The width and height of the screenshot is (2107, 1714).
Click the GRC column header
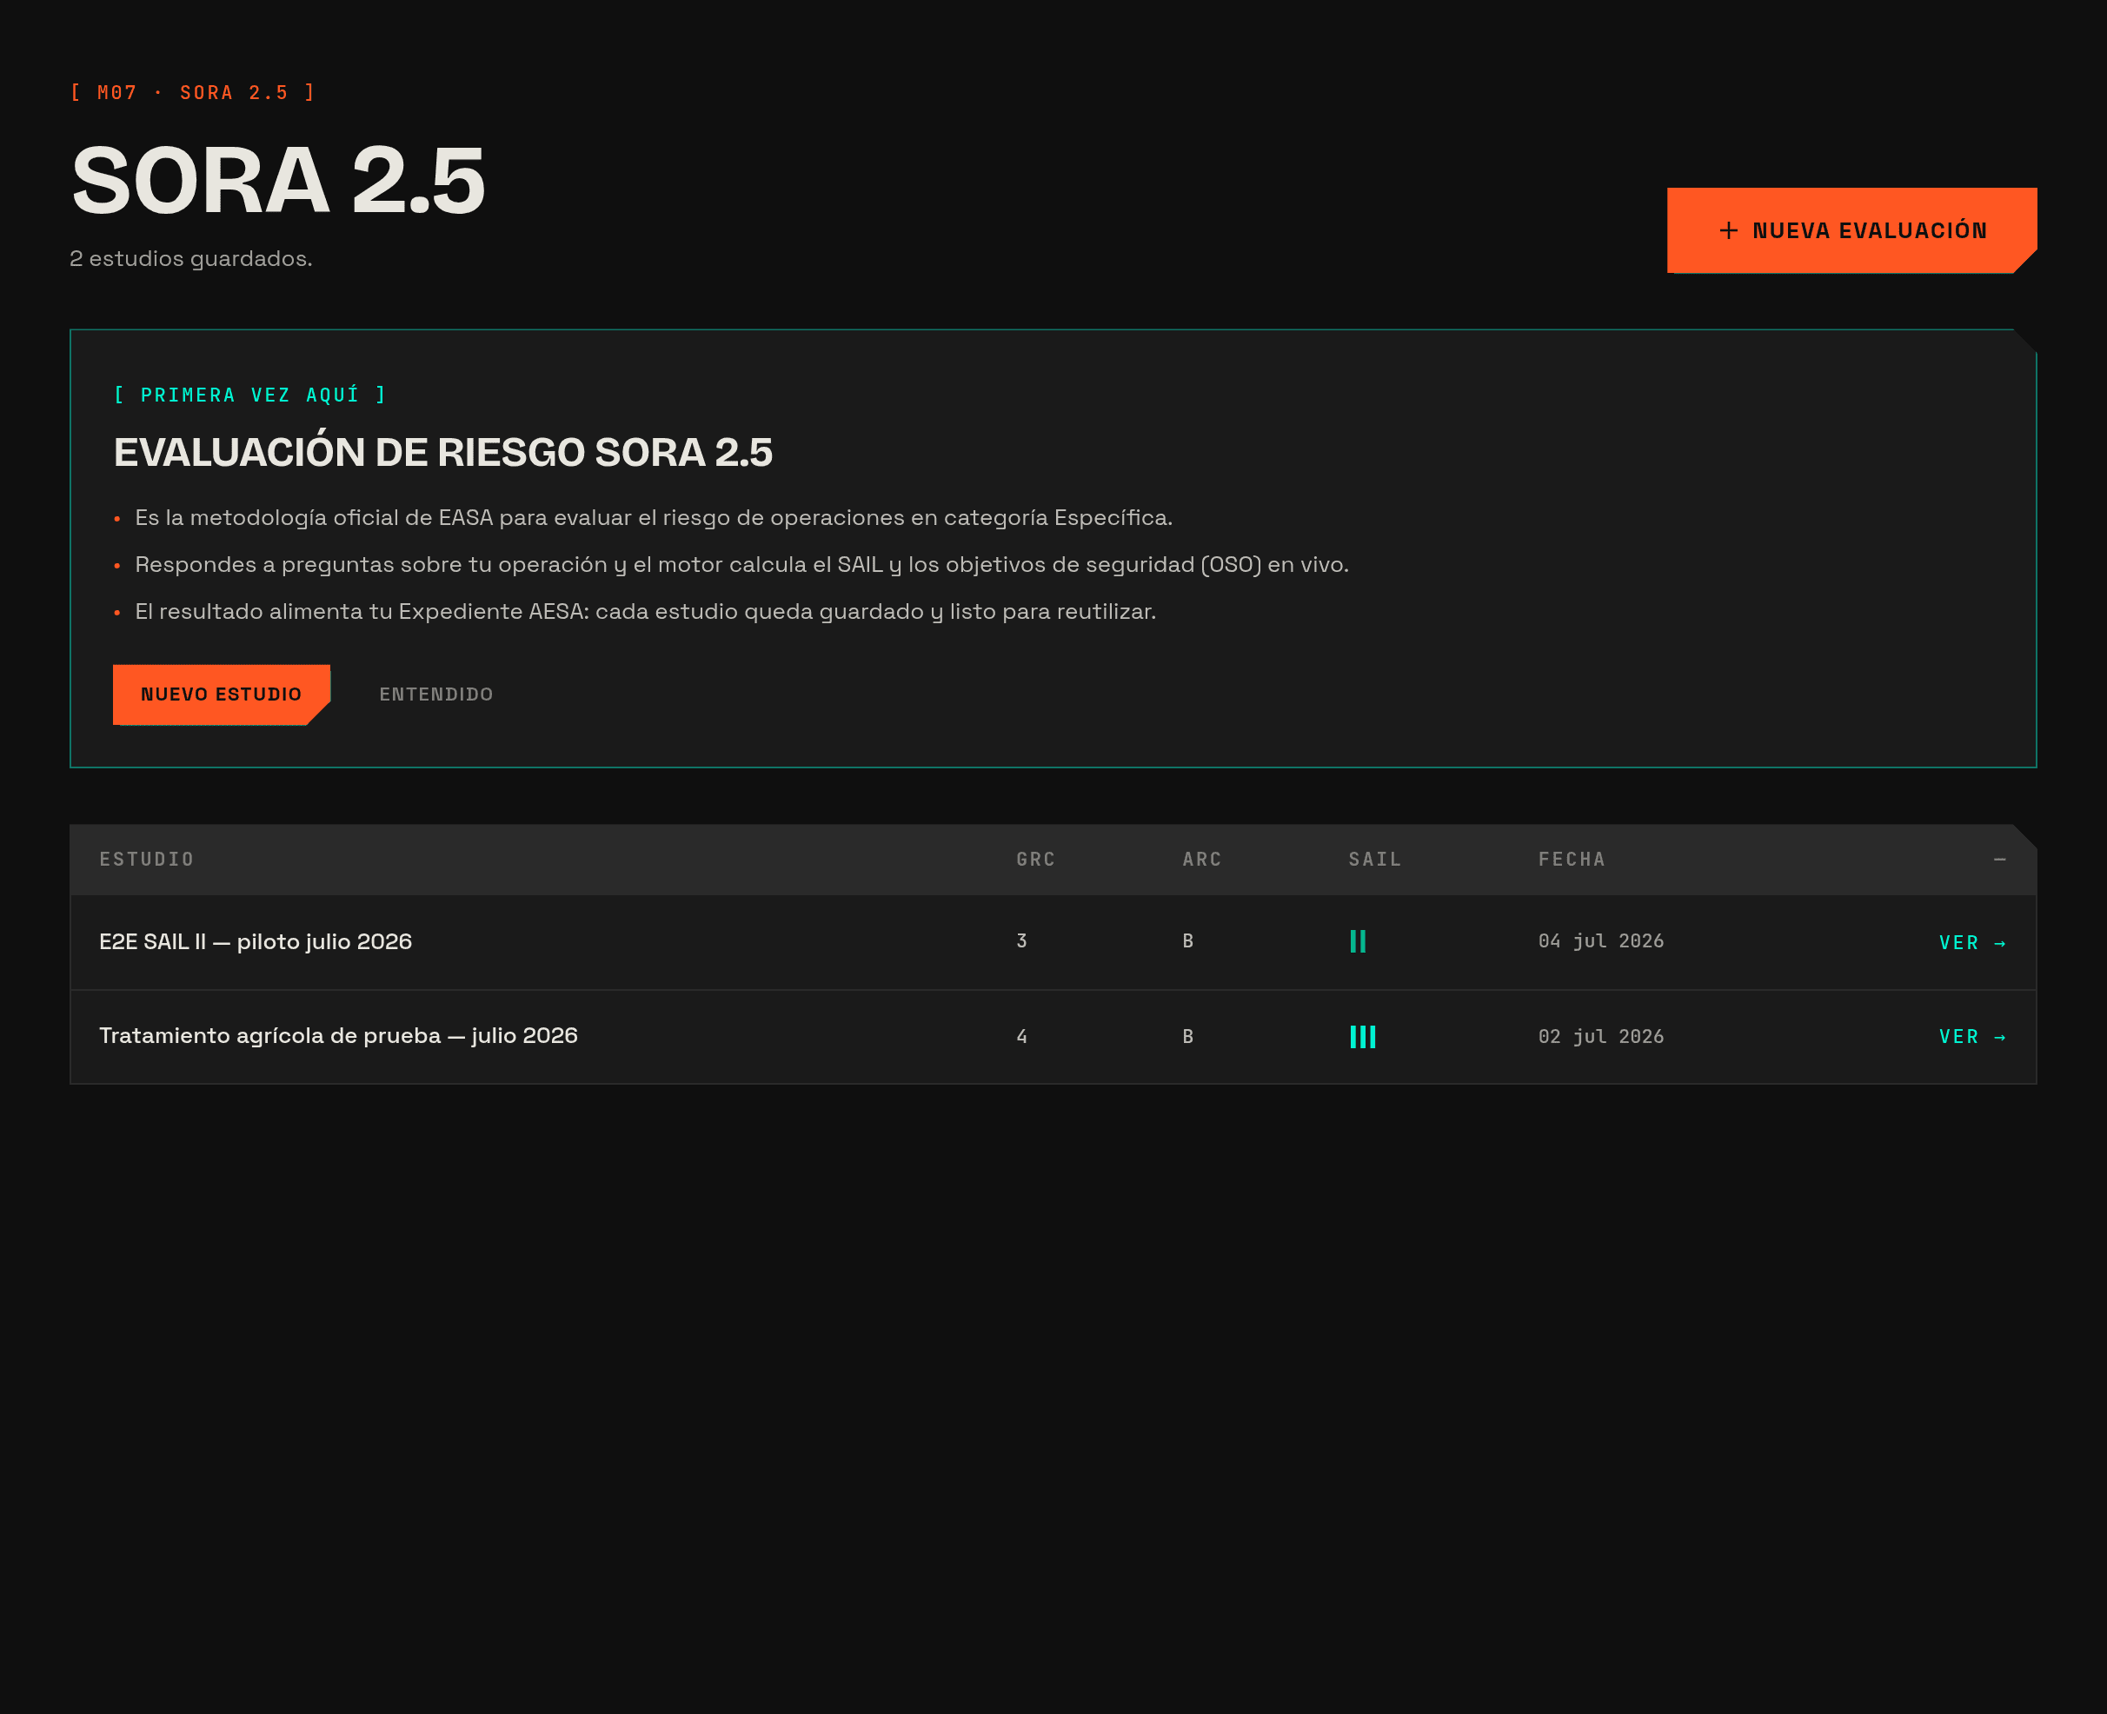[x=1036, y=859]
